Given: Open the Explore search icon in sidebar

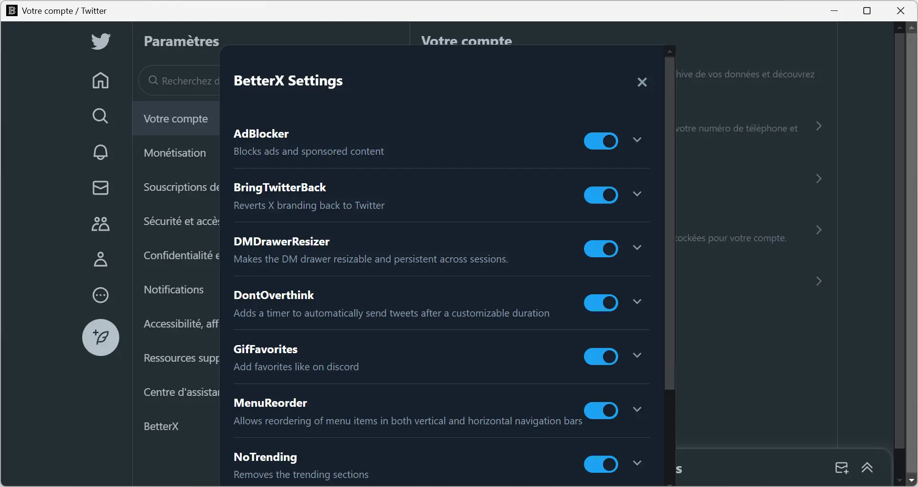Looking at the screenshot, I should click(x=100, y=116).
